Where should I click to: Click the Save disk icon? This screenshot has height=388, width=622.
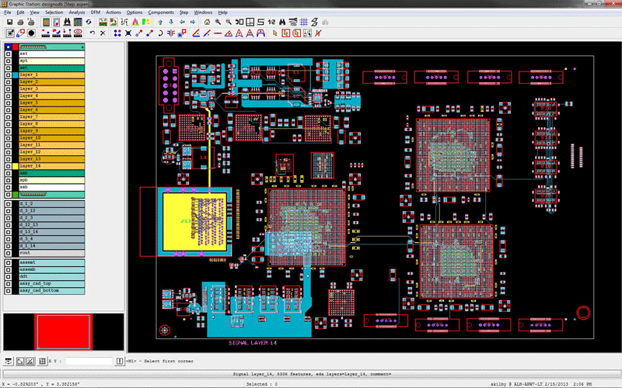pos(9,23)
